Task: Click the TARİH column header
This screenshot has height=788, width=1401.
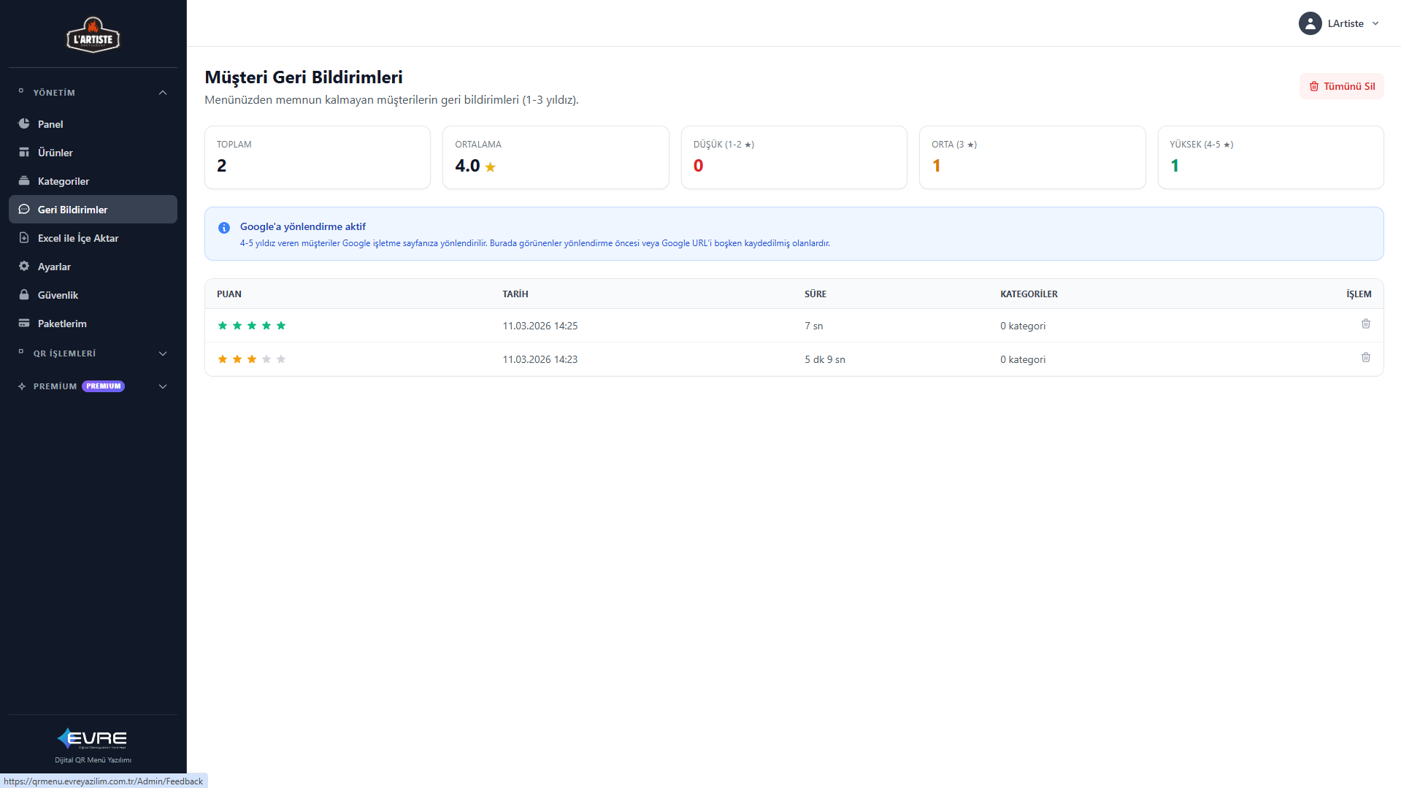Action: point(515,294)
